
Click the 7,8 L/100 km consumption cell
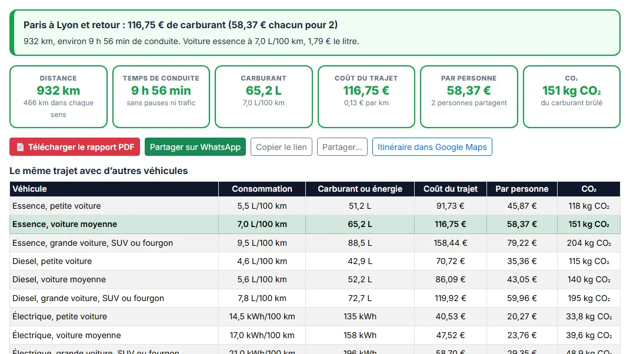pyautogui.click(x=262, y=298)
